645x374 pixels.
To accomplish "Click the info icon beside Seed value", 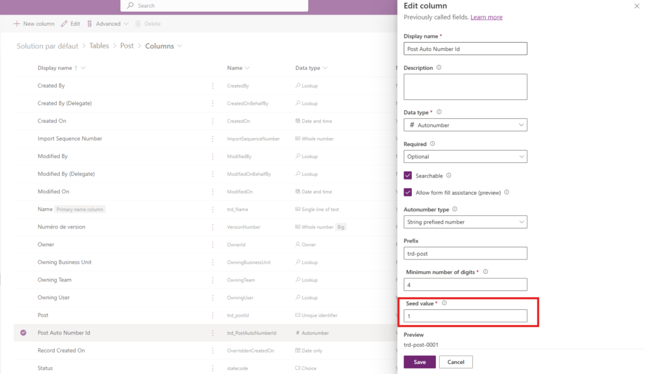I will (x=444, y=303).
